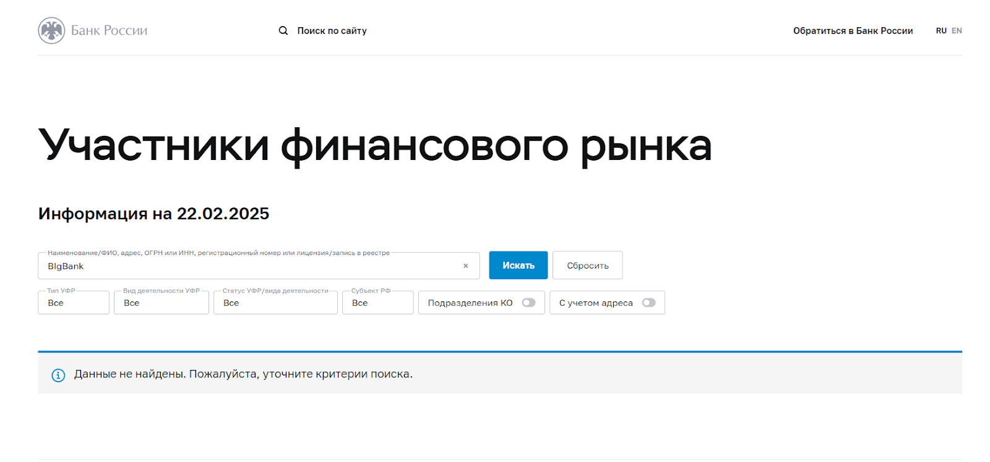Enable the С учетом адреса switch

tap(648, 303)
